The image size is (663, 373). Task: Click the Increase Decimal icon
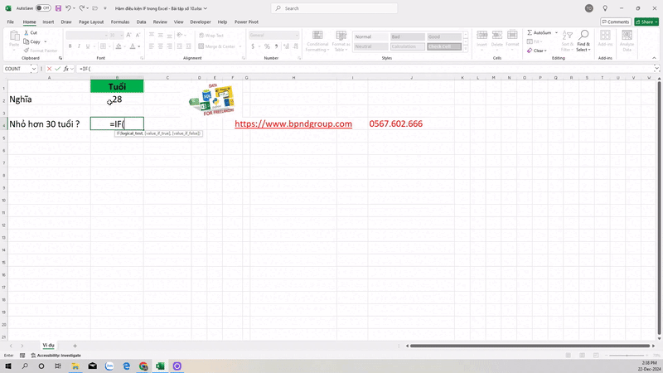(286, 46)
